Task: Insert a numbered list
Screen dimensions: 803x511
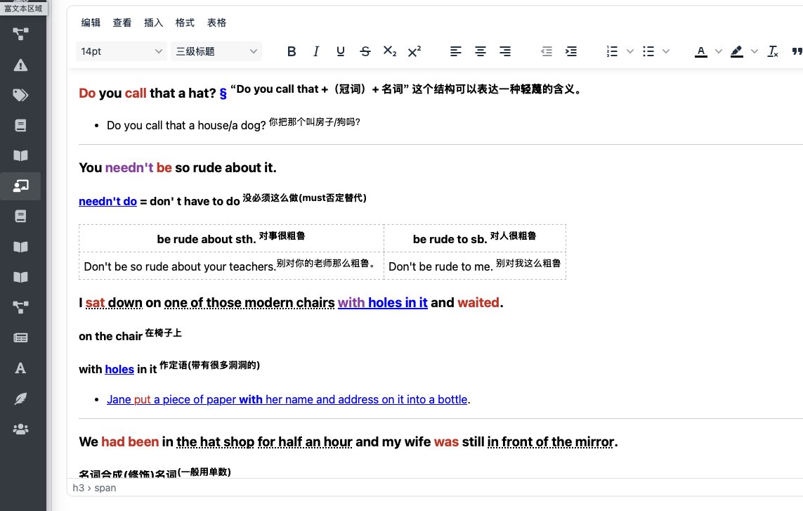Action: 612,51
